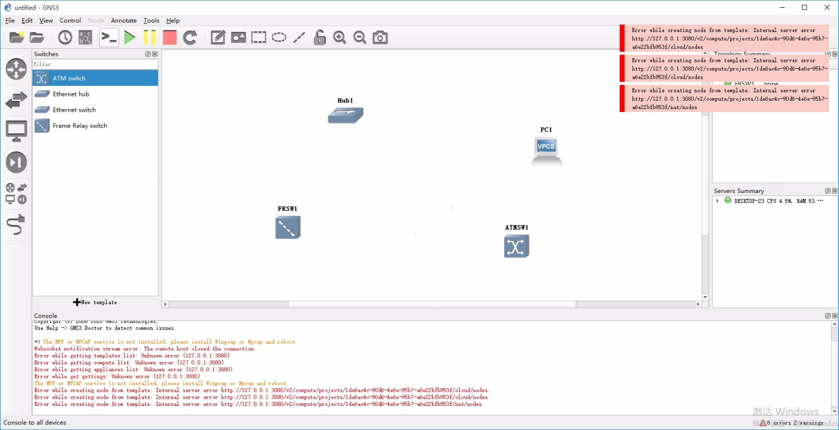Select the add a link cable icon
Screen dimensions: 839x430
point(16,225)
